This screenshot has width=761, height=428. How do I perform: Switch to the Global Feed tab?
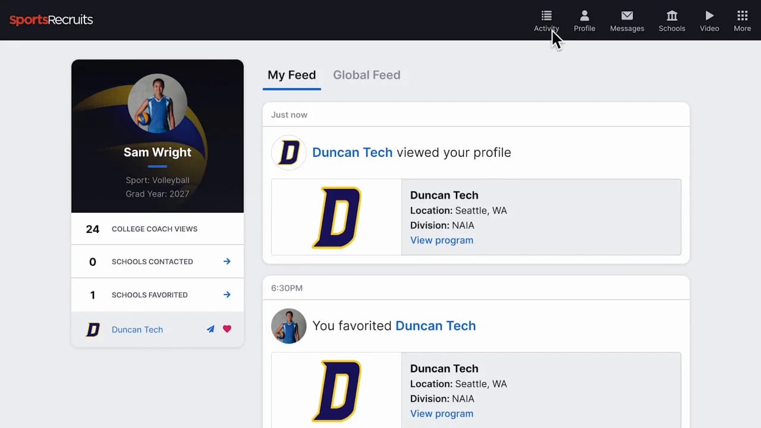click(x=367, y=75)
